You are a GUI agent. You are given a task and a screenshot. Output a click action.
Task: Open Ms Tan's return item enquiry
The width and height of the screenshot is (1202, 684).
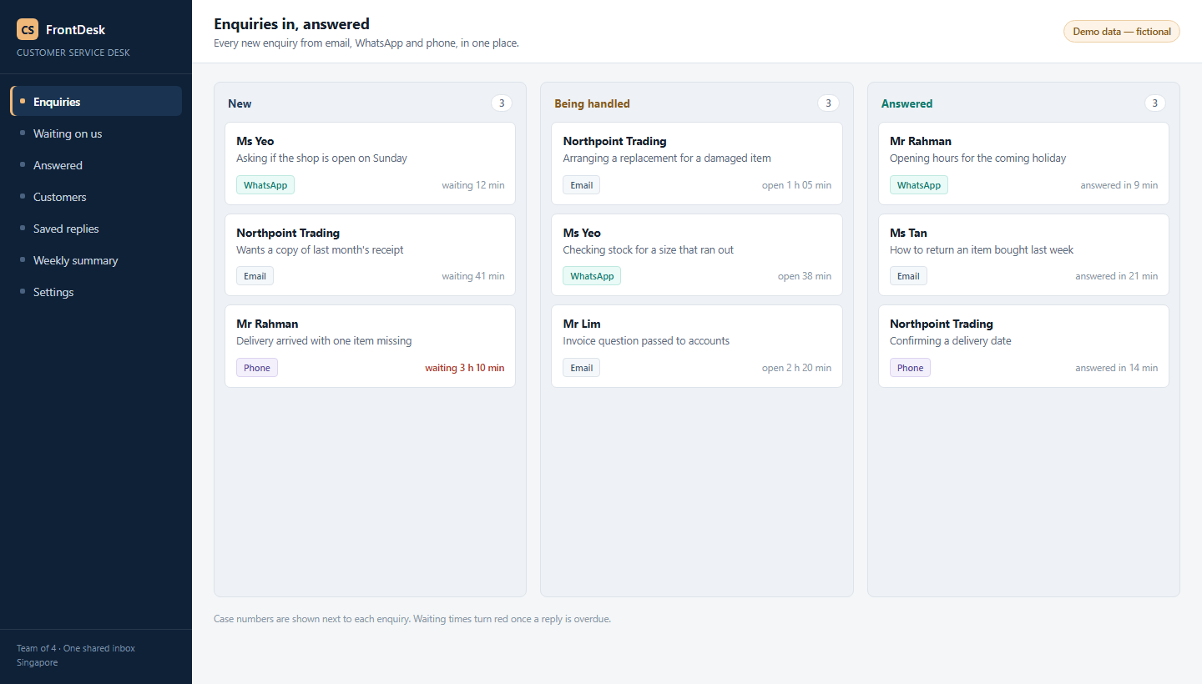coord(1023,255)
